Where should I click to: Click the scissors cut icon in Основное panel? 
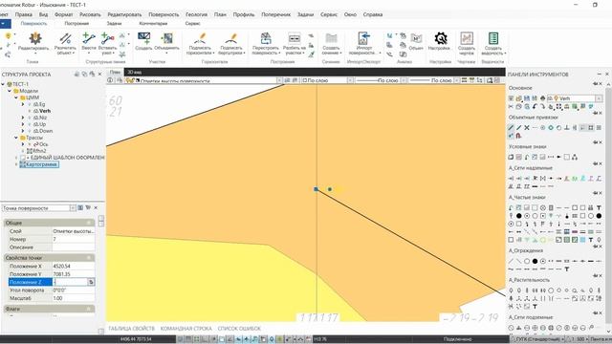pyautogui.click(x=511, y=106)
